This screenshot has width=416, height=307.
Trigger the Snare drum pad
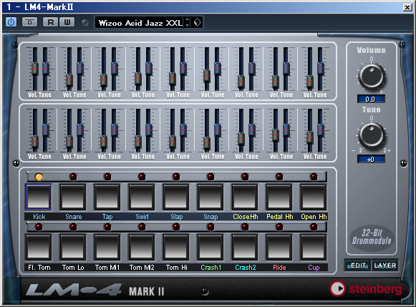click(73, 198)
